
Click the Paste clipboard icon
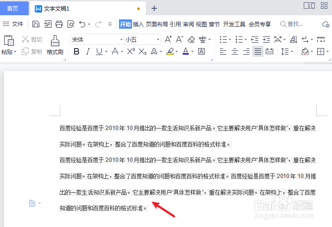coord(9,40)
